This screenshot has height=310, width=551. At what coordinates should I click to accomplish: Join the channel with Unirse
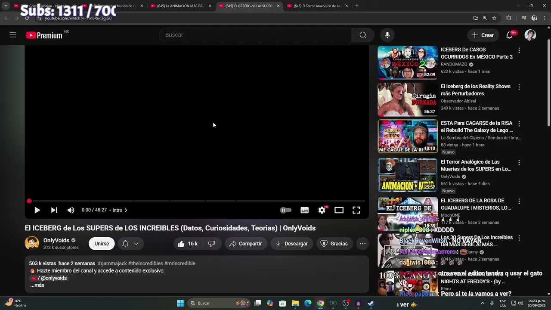102,244
